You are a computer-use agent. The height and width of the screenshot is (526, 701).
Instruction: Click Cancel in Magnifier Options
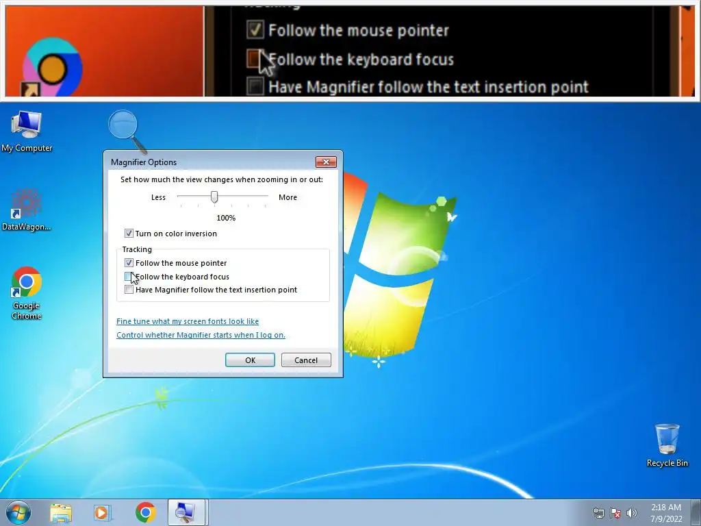[x=306, y=360]
